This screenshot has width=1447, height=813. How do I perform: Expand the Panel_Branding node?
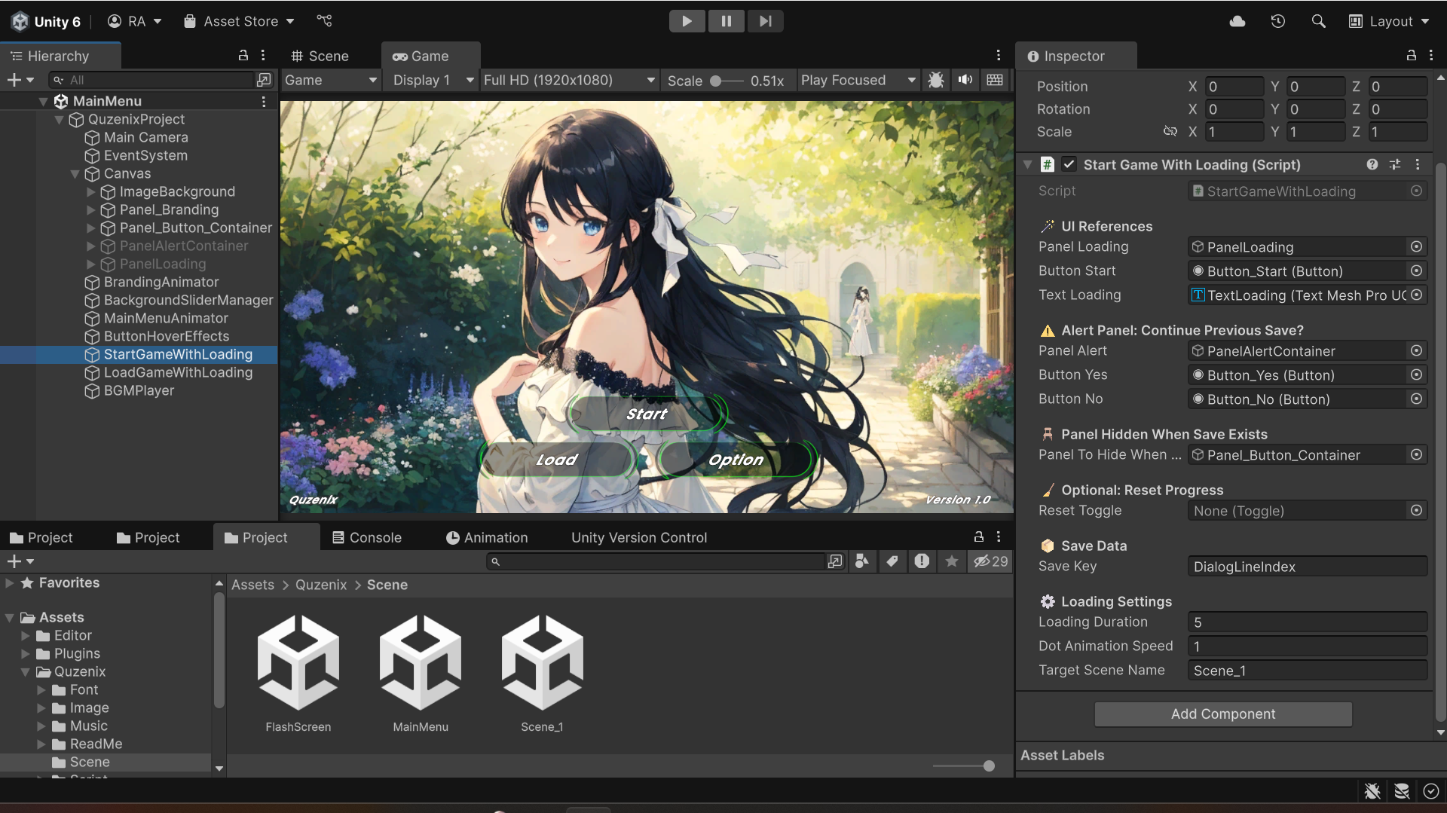90,210
